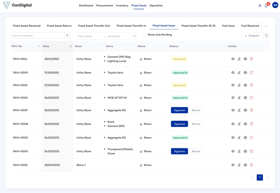Image resolution: width=280 pixels, height=193 pixels.
Task: Click the red revert icon for FAIV-0004
Action: point(251,98)
